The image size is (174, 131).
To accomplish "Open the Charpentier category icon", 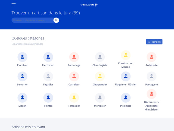I will pos(100,76).
